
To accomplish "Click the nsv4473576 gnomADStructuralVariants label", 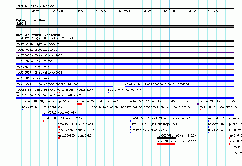I will pos(160,118).
